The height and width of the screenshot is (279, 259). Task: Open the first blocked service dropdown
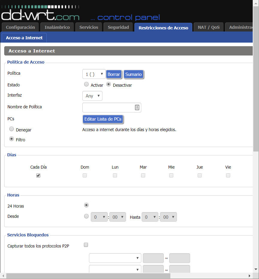115,258
